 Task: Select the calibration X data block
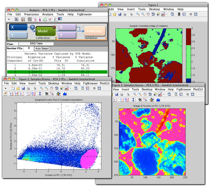click(18, 27)
